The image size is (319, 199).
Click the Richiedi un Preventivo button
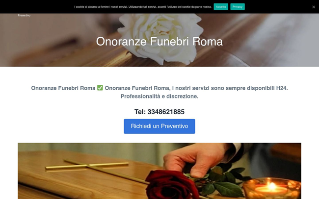pos(159,126)
